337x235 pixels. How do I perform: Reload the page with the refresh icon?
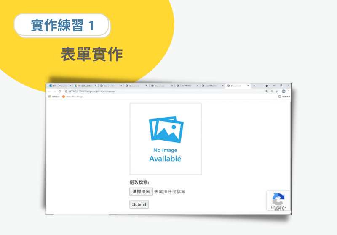(x=60, y=91)
